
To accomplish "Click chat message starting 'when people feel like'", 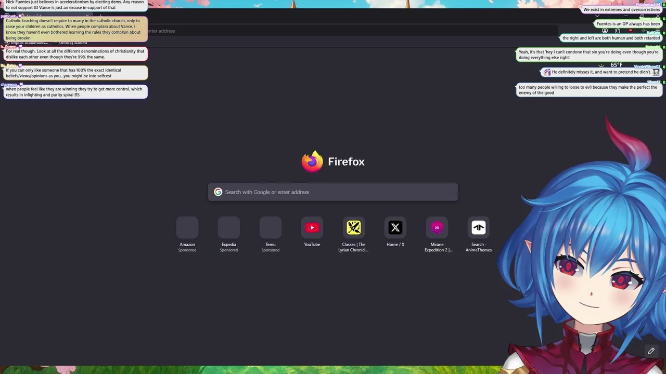I will 75,92.
